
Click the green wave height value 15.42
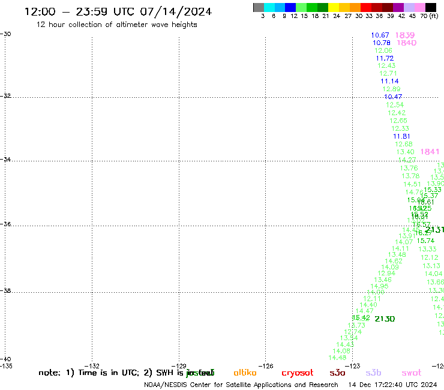[361, 318]
